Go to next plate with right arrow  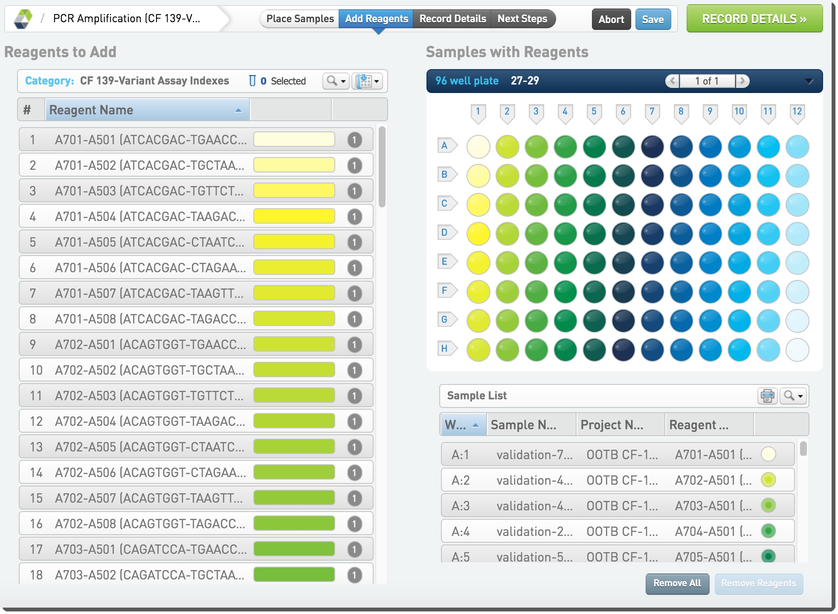[x=742, y=81]
